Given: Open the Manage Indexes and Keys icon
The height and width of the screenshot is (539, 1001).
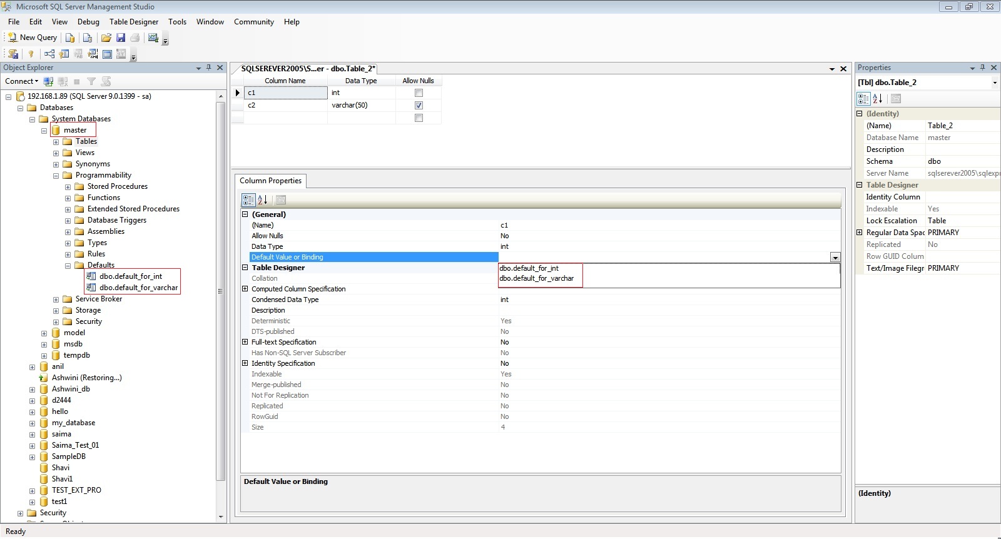Looking at the screenshot, I should point(64,54).
